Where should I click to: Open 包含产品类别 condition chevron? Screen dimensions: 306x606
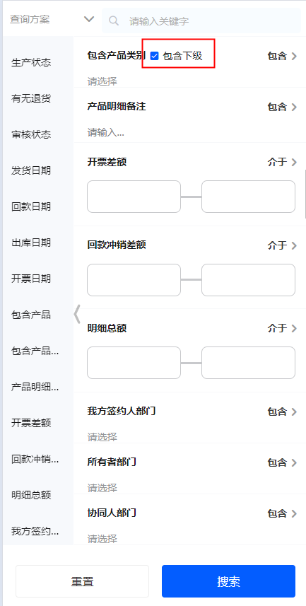point(294,56)
